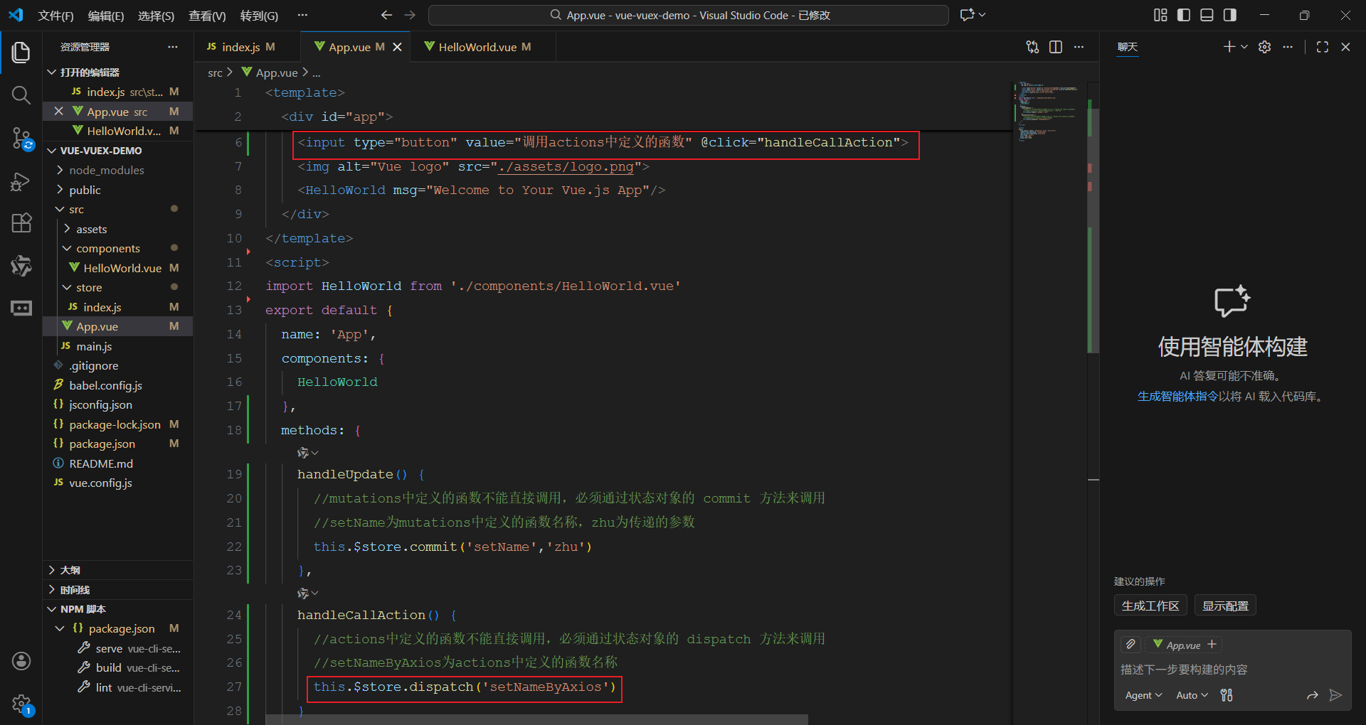Click the split editor right icon

[x=1056, y=47]
